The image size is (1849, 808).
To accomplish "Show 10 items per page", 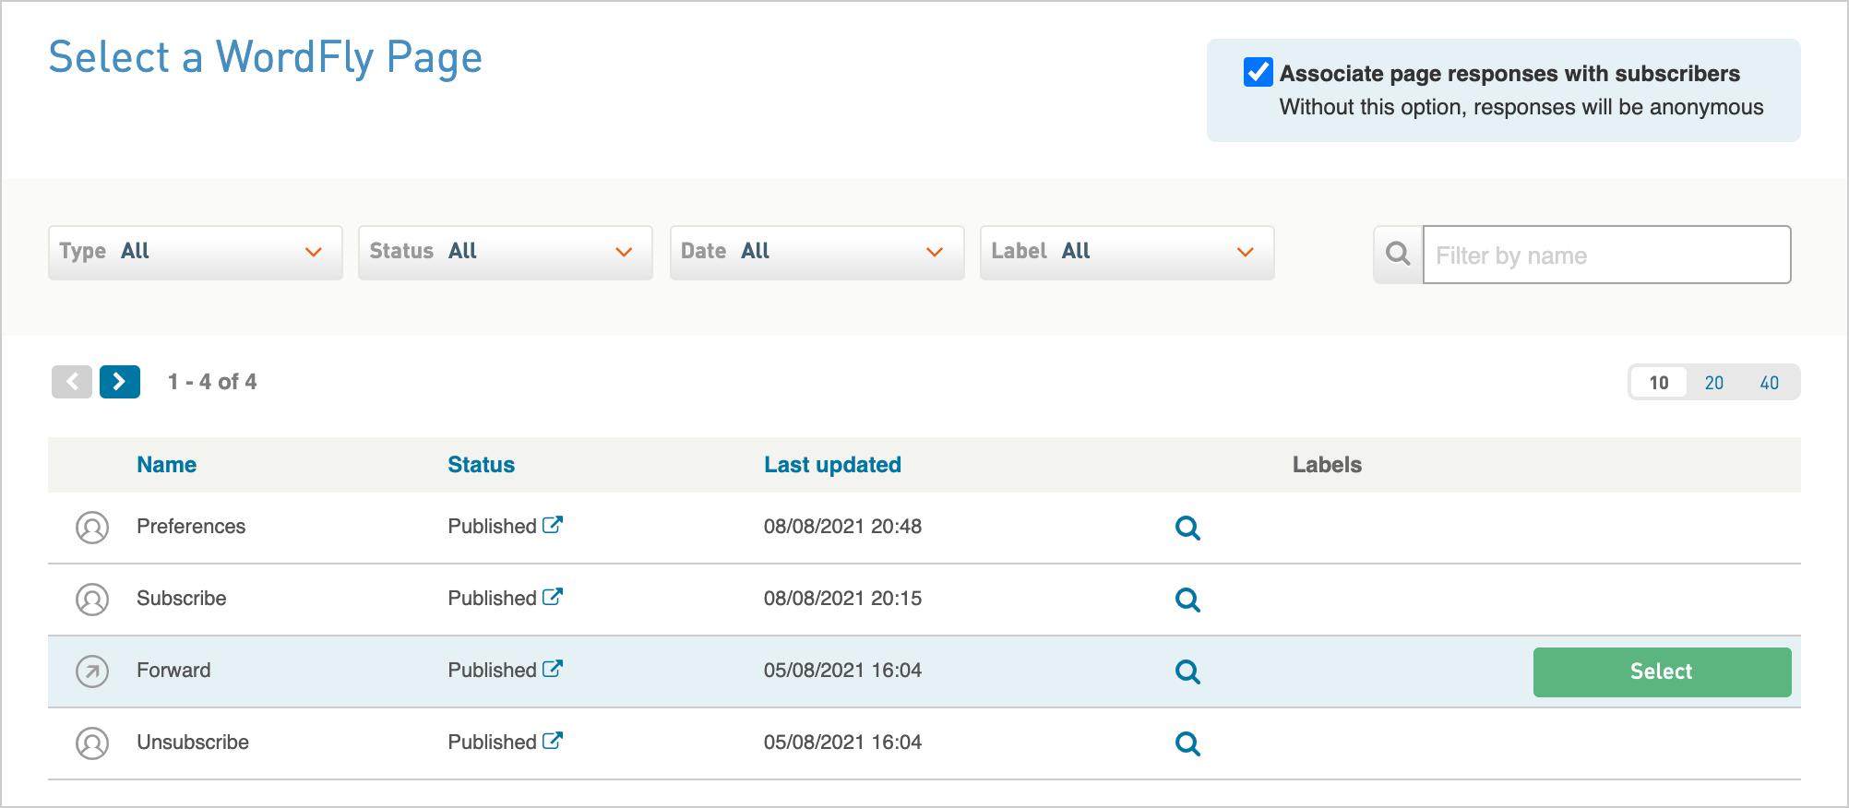I will click(1659, 383).
